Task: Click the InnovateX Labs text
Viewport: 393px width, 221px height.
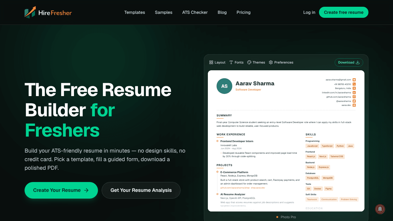Action: click(229, 145)
